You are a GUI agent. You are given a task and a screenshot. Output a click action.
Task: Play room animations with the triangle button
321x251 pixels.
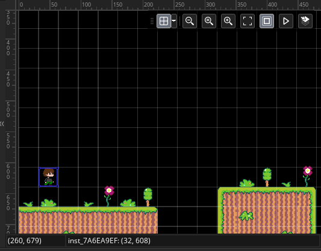point(286,21)
